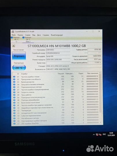Image resolution: width=117 pixels, height=156 pixels.
Task: Select the Температура attribute row
Action: pos(56,110)
